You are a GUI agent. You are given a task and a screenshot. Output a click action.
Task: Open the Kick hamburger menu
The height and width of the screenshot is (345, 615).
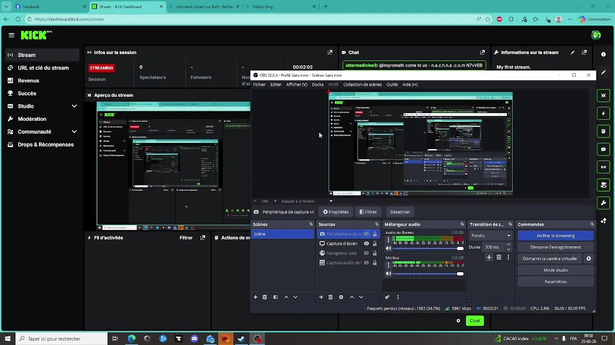pos(11,35)
